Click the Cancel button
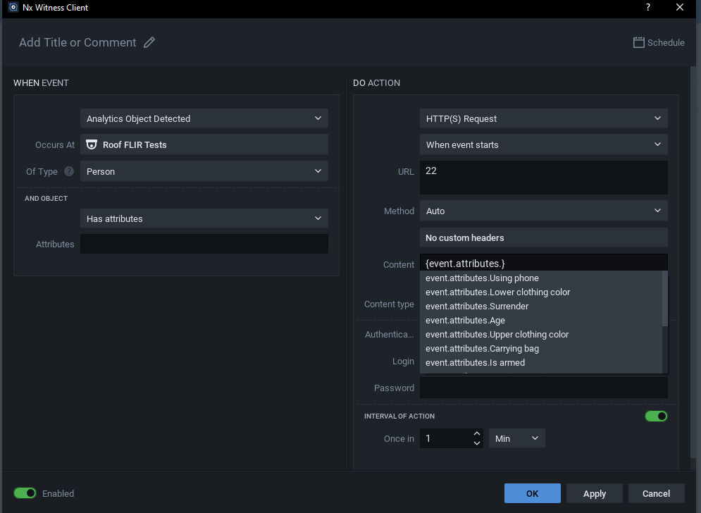Screen dimensions: 701x513 [657, 493]
